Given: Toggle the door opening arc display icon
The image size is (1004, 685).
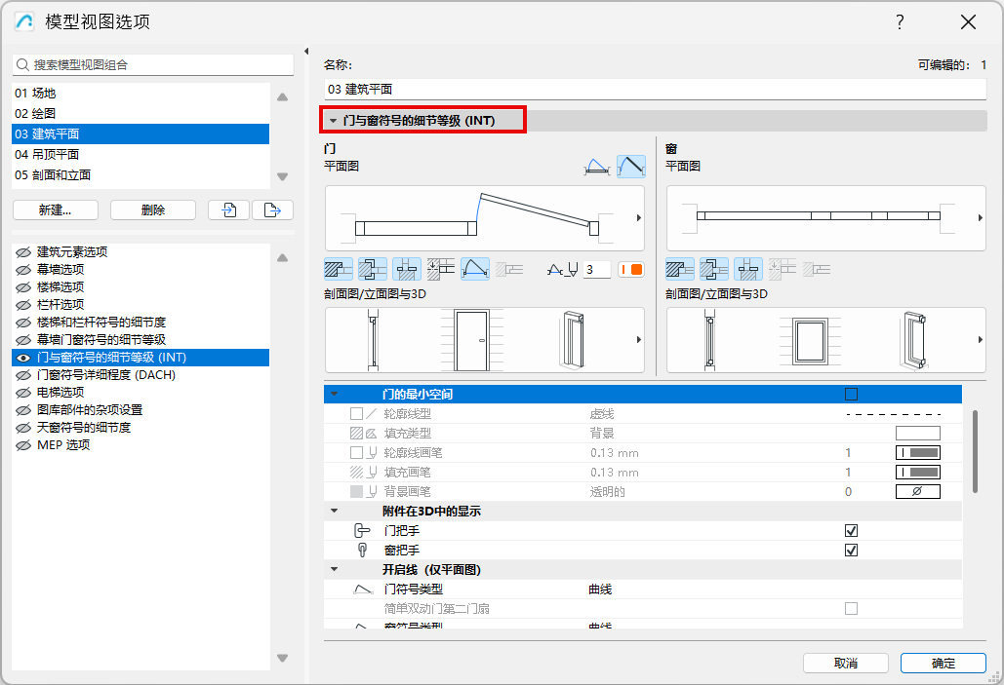Looking at the screenshot, I should point(475,269).
